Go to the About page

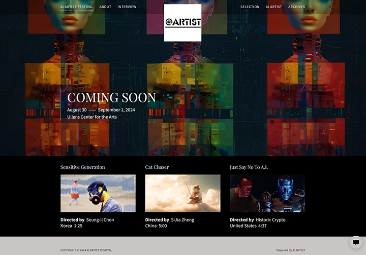point(105,7)
